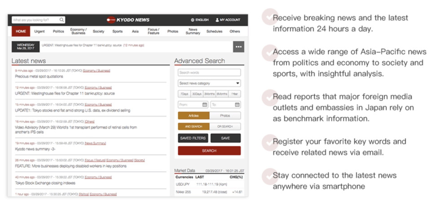This screenshot has width=431, height=207.
Task: Click the SAVED FILTERS button
Action: tap(193, 138)
